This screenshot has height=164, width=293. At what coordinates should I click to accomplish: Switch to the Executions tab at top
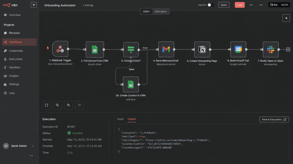click(x=161, y=11)
